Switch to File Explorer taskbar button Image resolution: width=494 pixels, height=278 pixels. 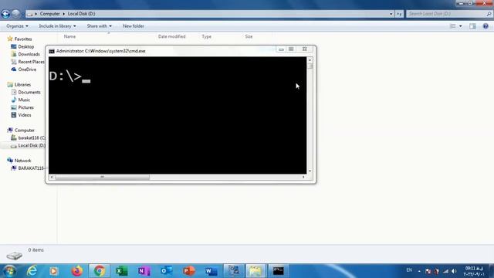coord(255,271)
